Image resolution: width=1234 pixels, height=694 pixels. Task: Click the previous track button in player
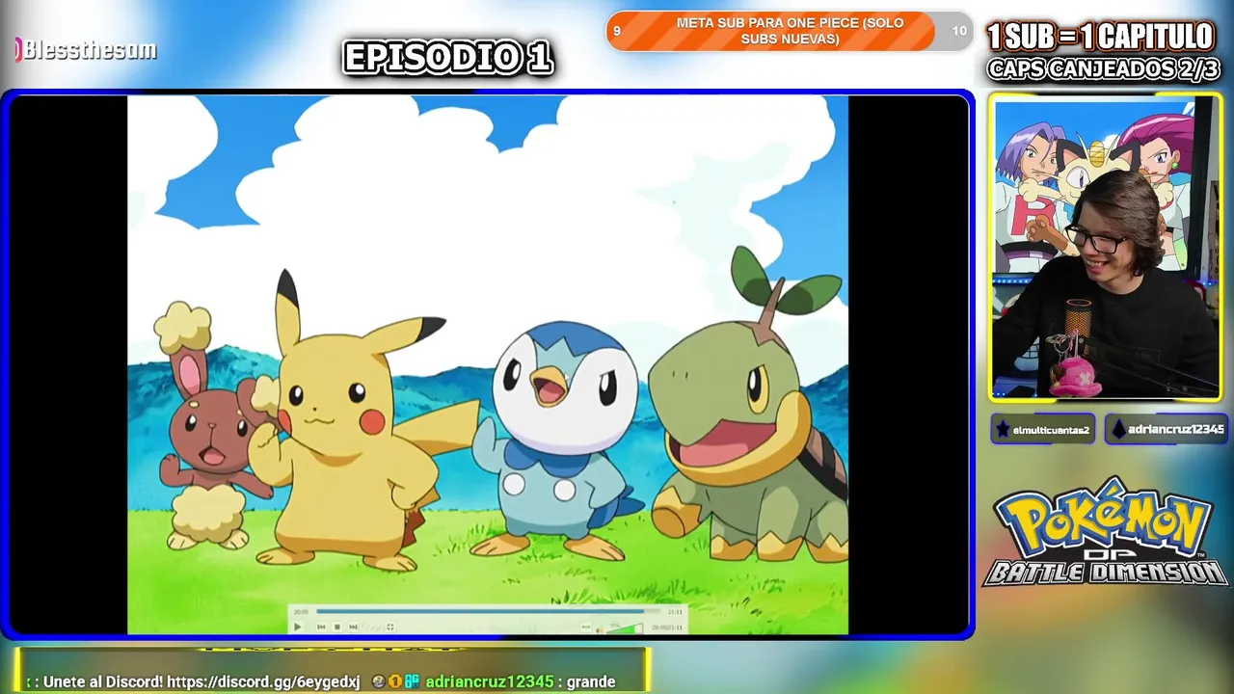321,627
